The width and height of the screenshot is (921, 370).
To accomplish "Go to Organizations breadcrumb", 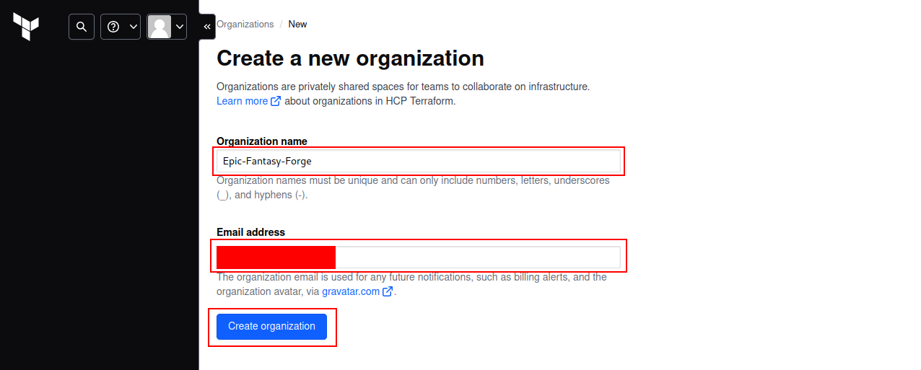I will click(x=245, y=24).
